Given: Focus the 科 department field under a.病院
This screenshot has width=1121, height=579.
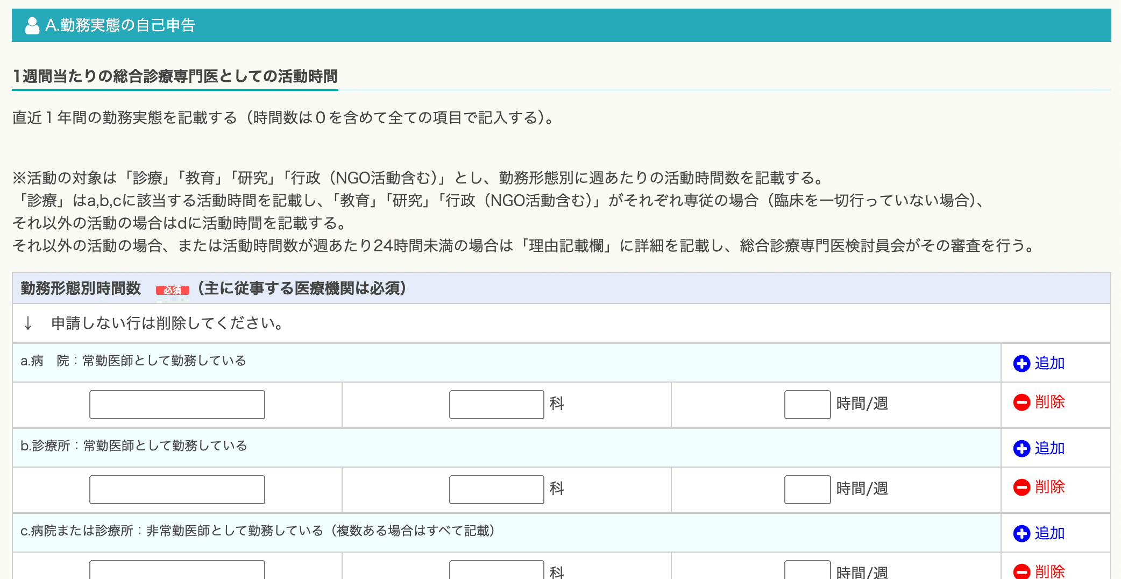Looking at the screenshot, I should (x=496, y=405).
